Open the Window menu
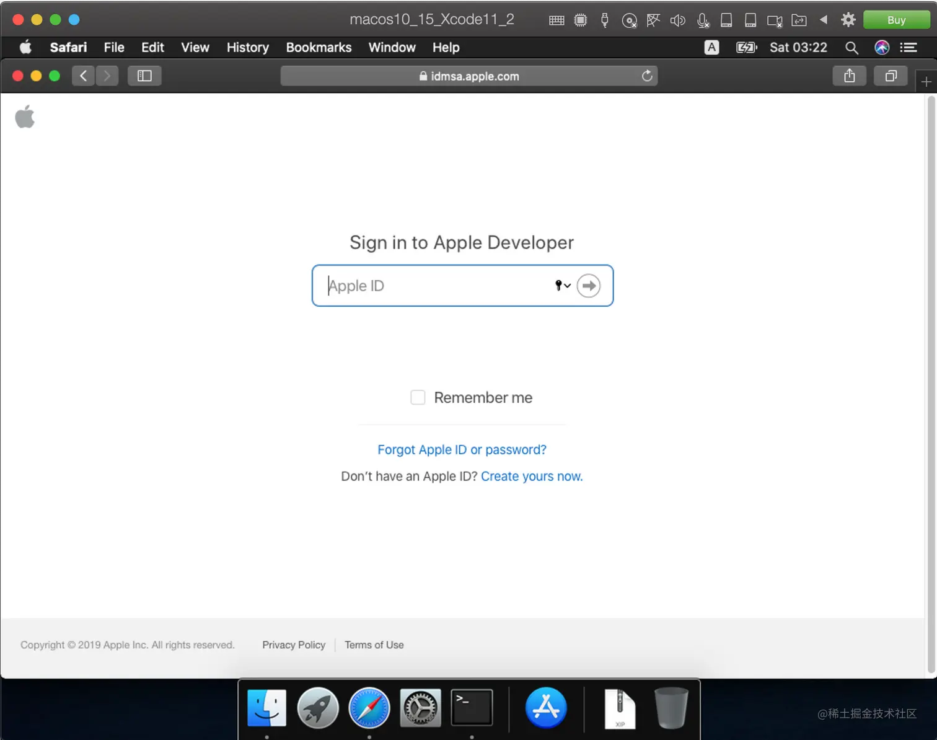 pos(392,47)
